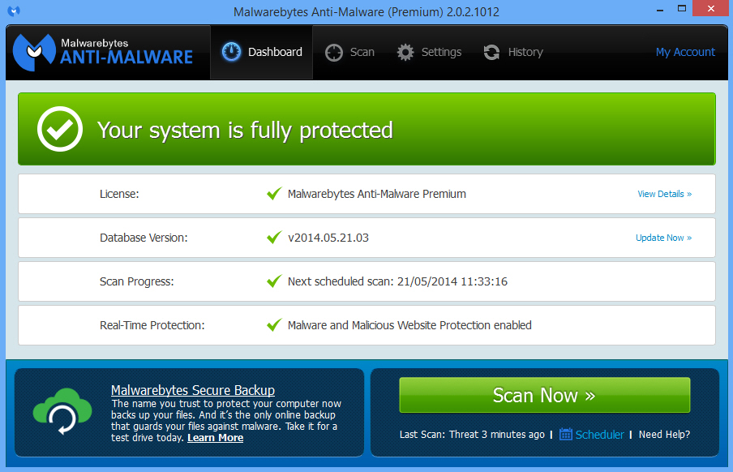Click the "Database Version:" label
The image size is (733, 472).
coord(144,238)
